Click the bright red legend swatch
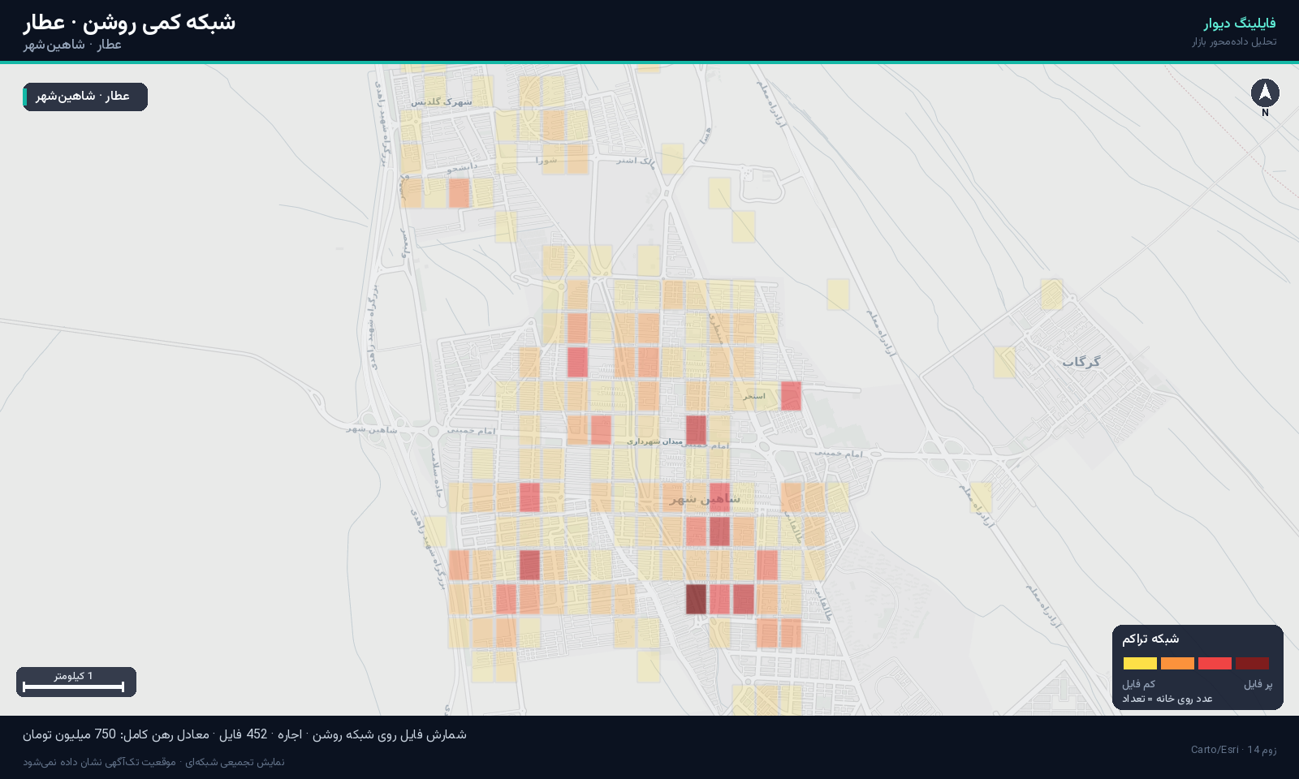Screen dimensions: 1299x779 [x=1215, y=664]
